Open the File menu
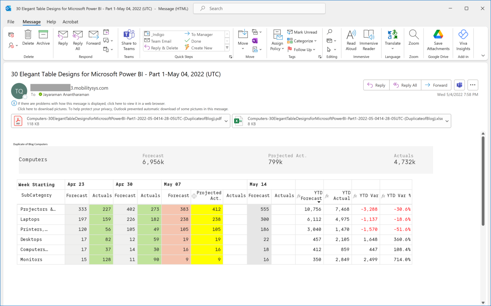 [11, 22]
